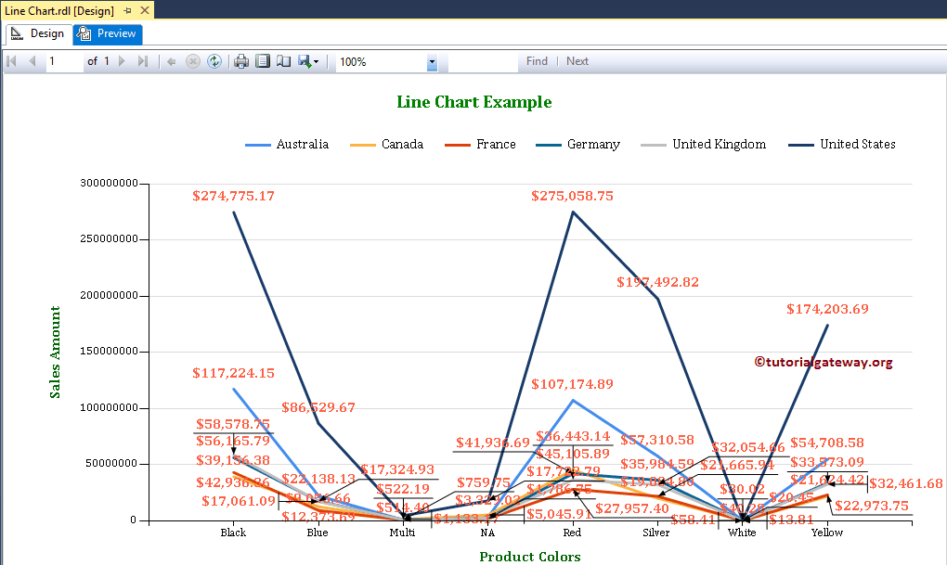The height and width of the screenshot is (565, 947).
Task: Switch to Print Layout view
Action: tap(262, 61)
